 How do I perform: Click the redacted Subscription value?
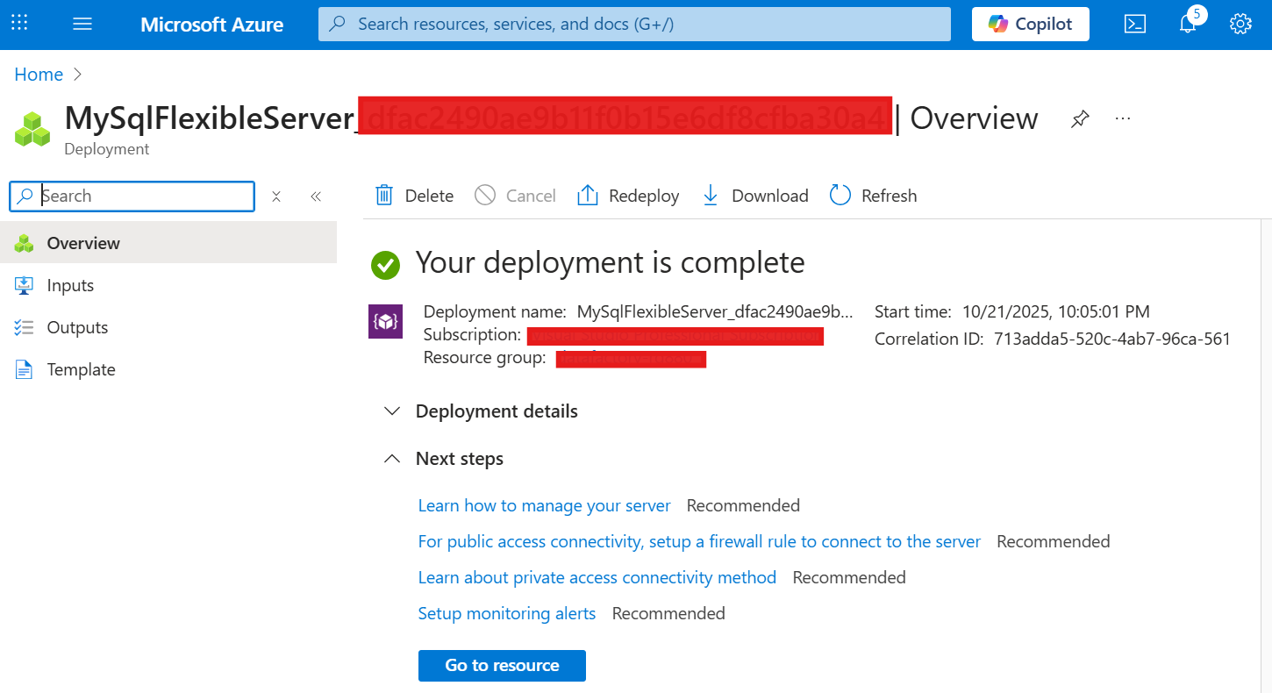click(x=675, y=336)
